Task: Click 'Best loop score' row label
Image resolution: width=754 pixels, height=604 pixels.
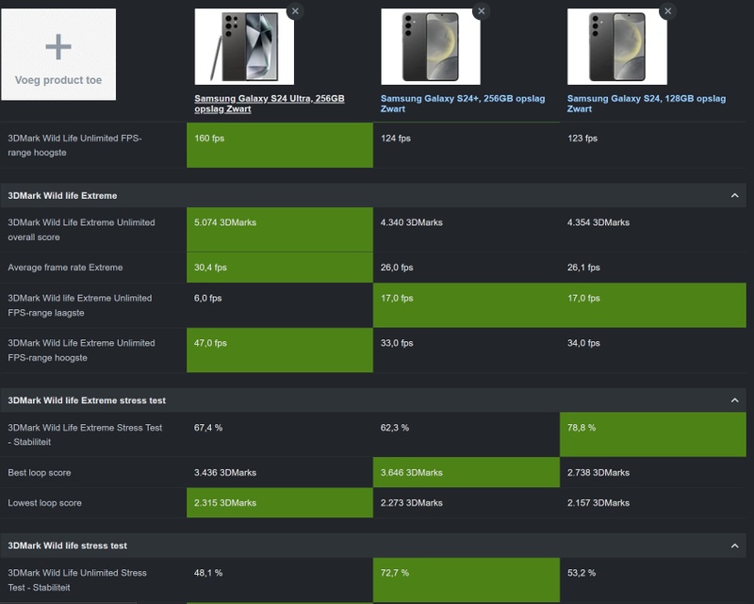Action: click(x=39, y=473)
